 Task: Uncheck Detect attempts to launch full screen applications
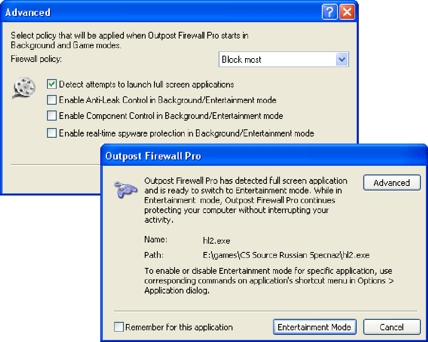coord(52,84)
